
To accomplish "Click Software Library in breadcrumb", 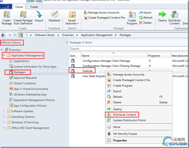I will pyautogui.click(x=45, y=35).
